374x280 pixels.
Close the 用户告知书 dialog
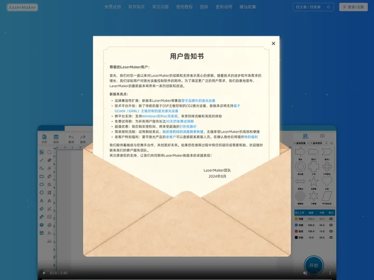(x=273, y=44)
